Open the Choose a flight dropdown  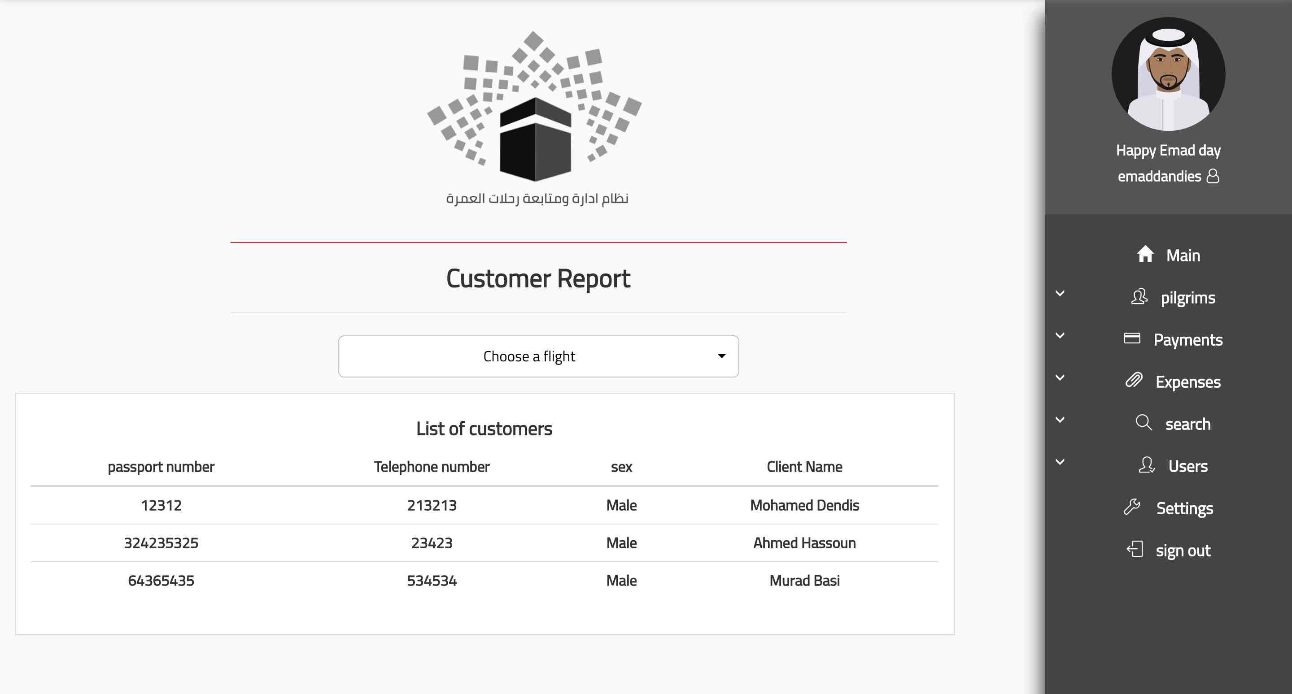tap(538, 356)
